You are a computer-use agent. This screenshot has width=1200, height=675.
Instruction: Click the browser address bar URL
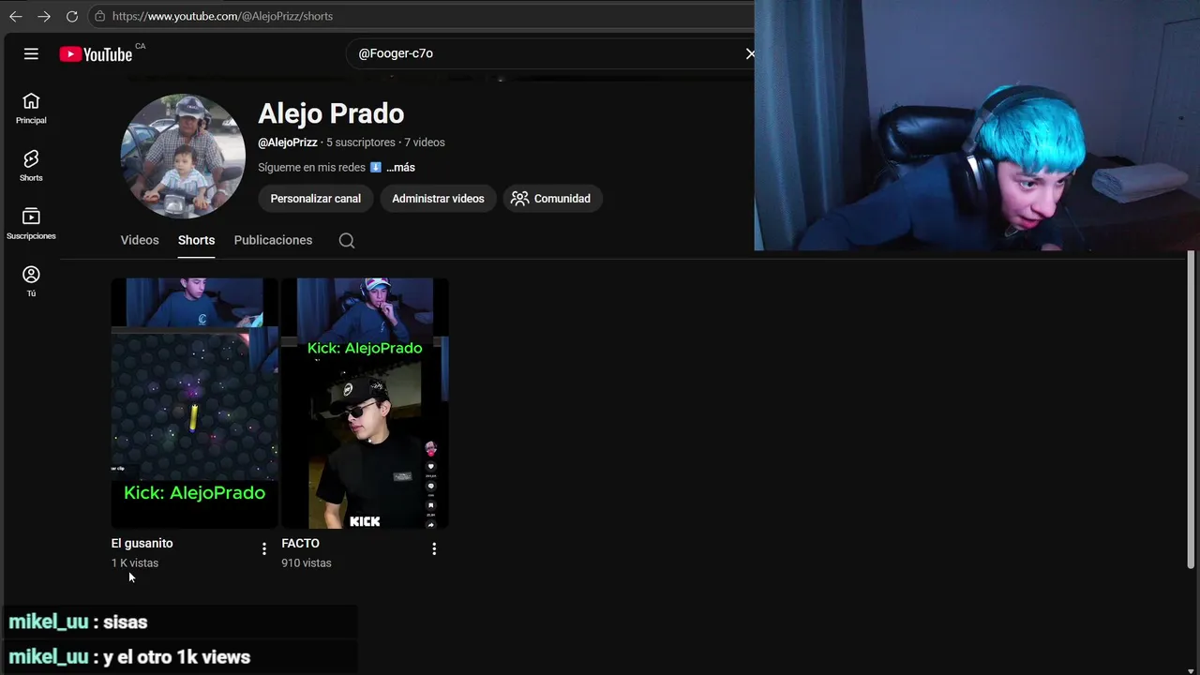click(222, 16)
